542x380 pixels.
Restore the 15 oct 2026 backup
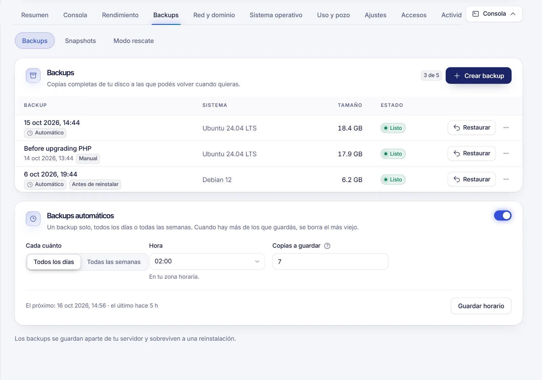(x=472, y=128)
